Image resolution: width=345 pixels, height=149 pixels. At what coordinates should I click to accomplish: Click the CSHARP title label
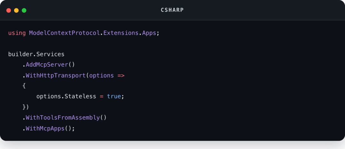click(x=172, y=10)
